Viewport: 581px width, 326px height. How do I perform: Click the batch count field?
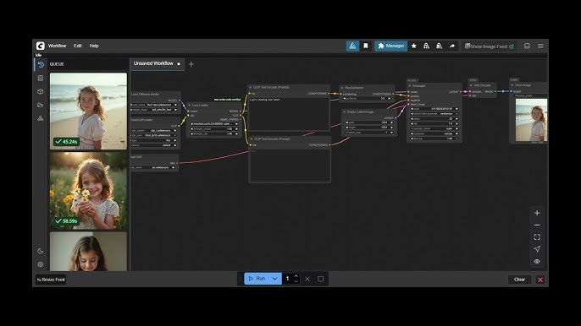point(289,279)
